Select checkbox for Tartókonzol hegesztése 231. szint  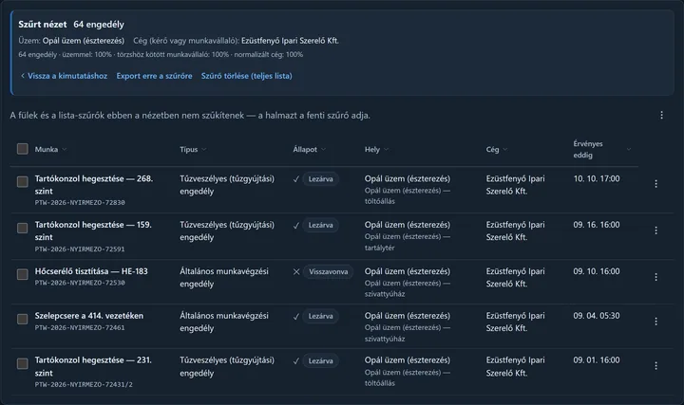(x=22, y=363)
